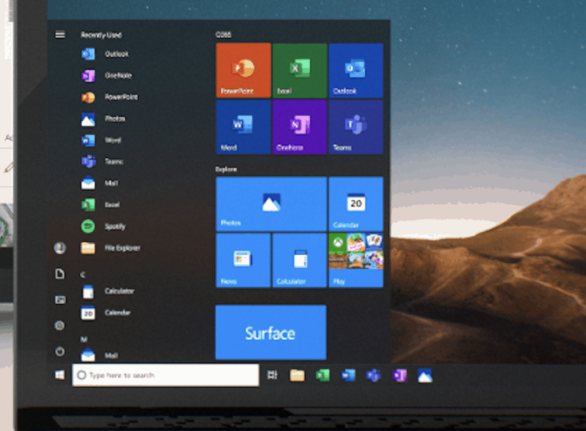Viewport: 586px width, 431px height.
Task: Click the Windows Start button
Action: click(60, 375)
